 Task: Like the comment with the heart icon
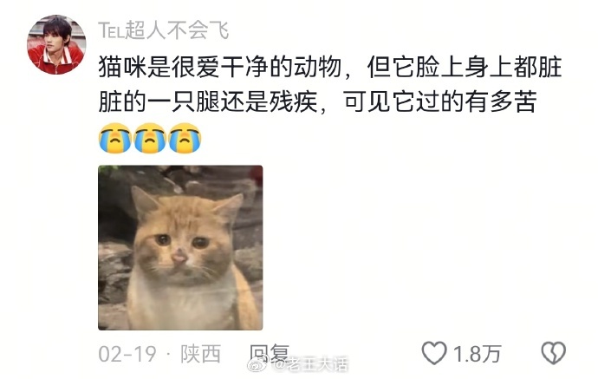pyautogui.click(x=433, y=353)
